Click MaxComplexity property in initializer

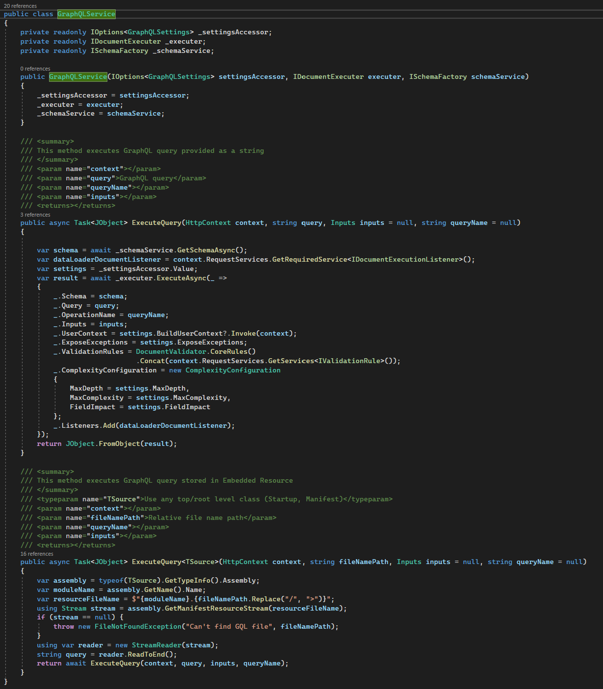97,398
